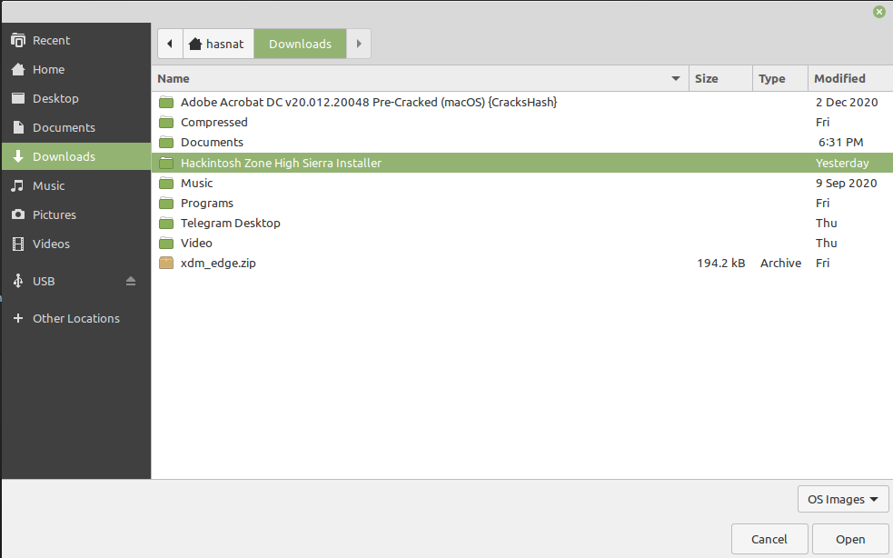This screenshot has height=558, width=893.
Task: Select Desktop in sidebar
Action: coord(75,99)
